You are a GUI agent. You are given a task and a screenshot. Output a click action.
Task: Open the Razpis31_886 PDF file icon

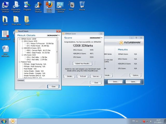5,35
